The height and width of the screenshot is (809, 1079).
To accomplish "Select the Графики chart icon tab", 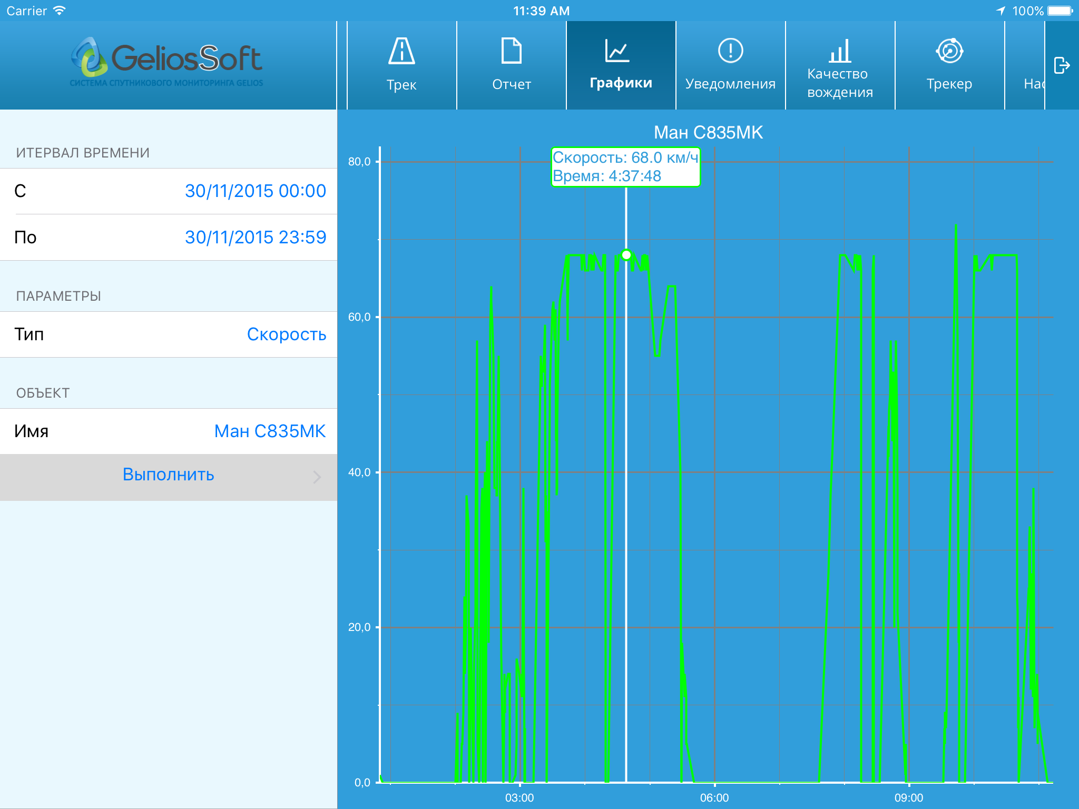I will pyautogui.click(x=621, y=65).
